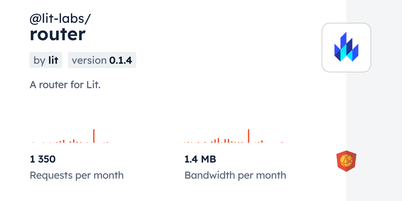Screen dimensions: 402x201
Task: Select the 'version 0.1.4' badge
Action: (102, 60)
